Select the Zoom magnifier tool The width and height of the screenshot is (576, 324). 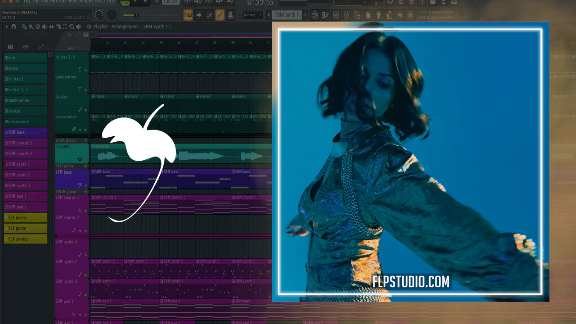tap(72, 27)
